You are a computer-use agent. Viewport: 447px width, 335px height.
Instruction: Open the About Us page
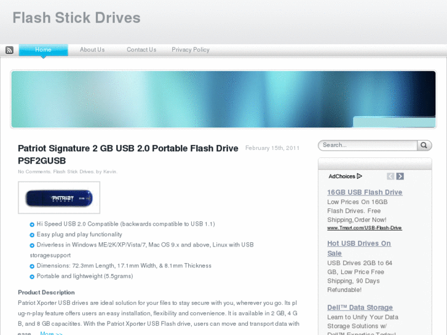(x=92, y=50)
